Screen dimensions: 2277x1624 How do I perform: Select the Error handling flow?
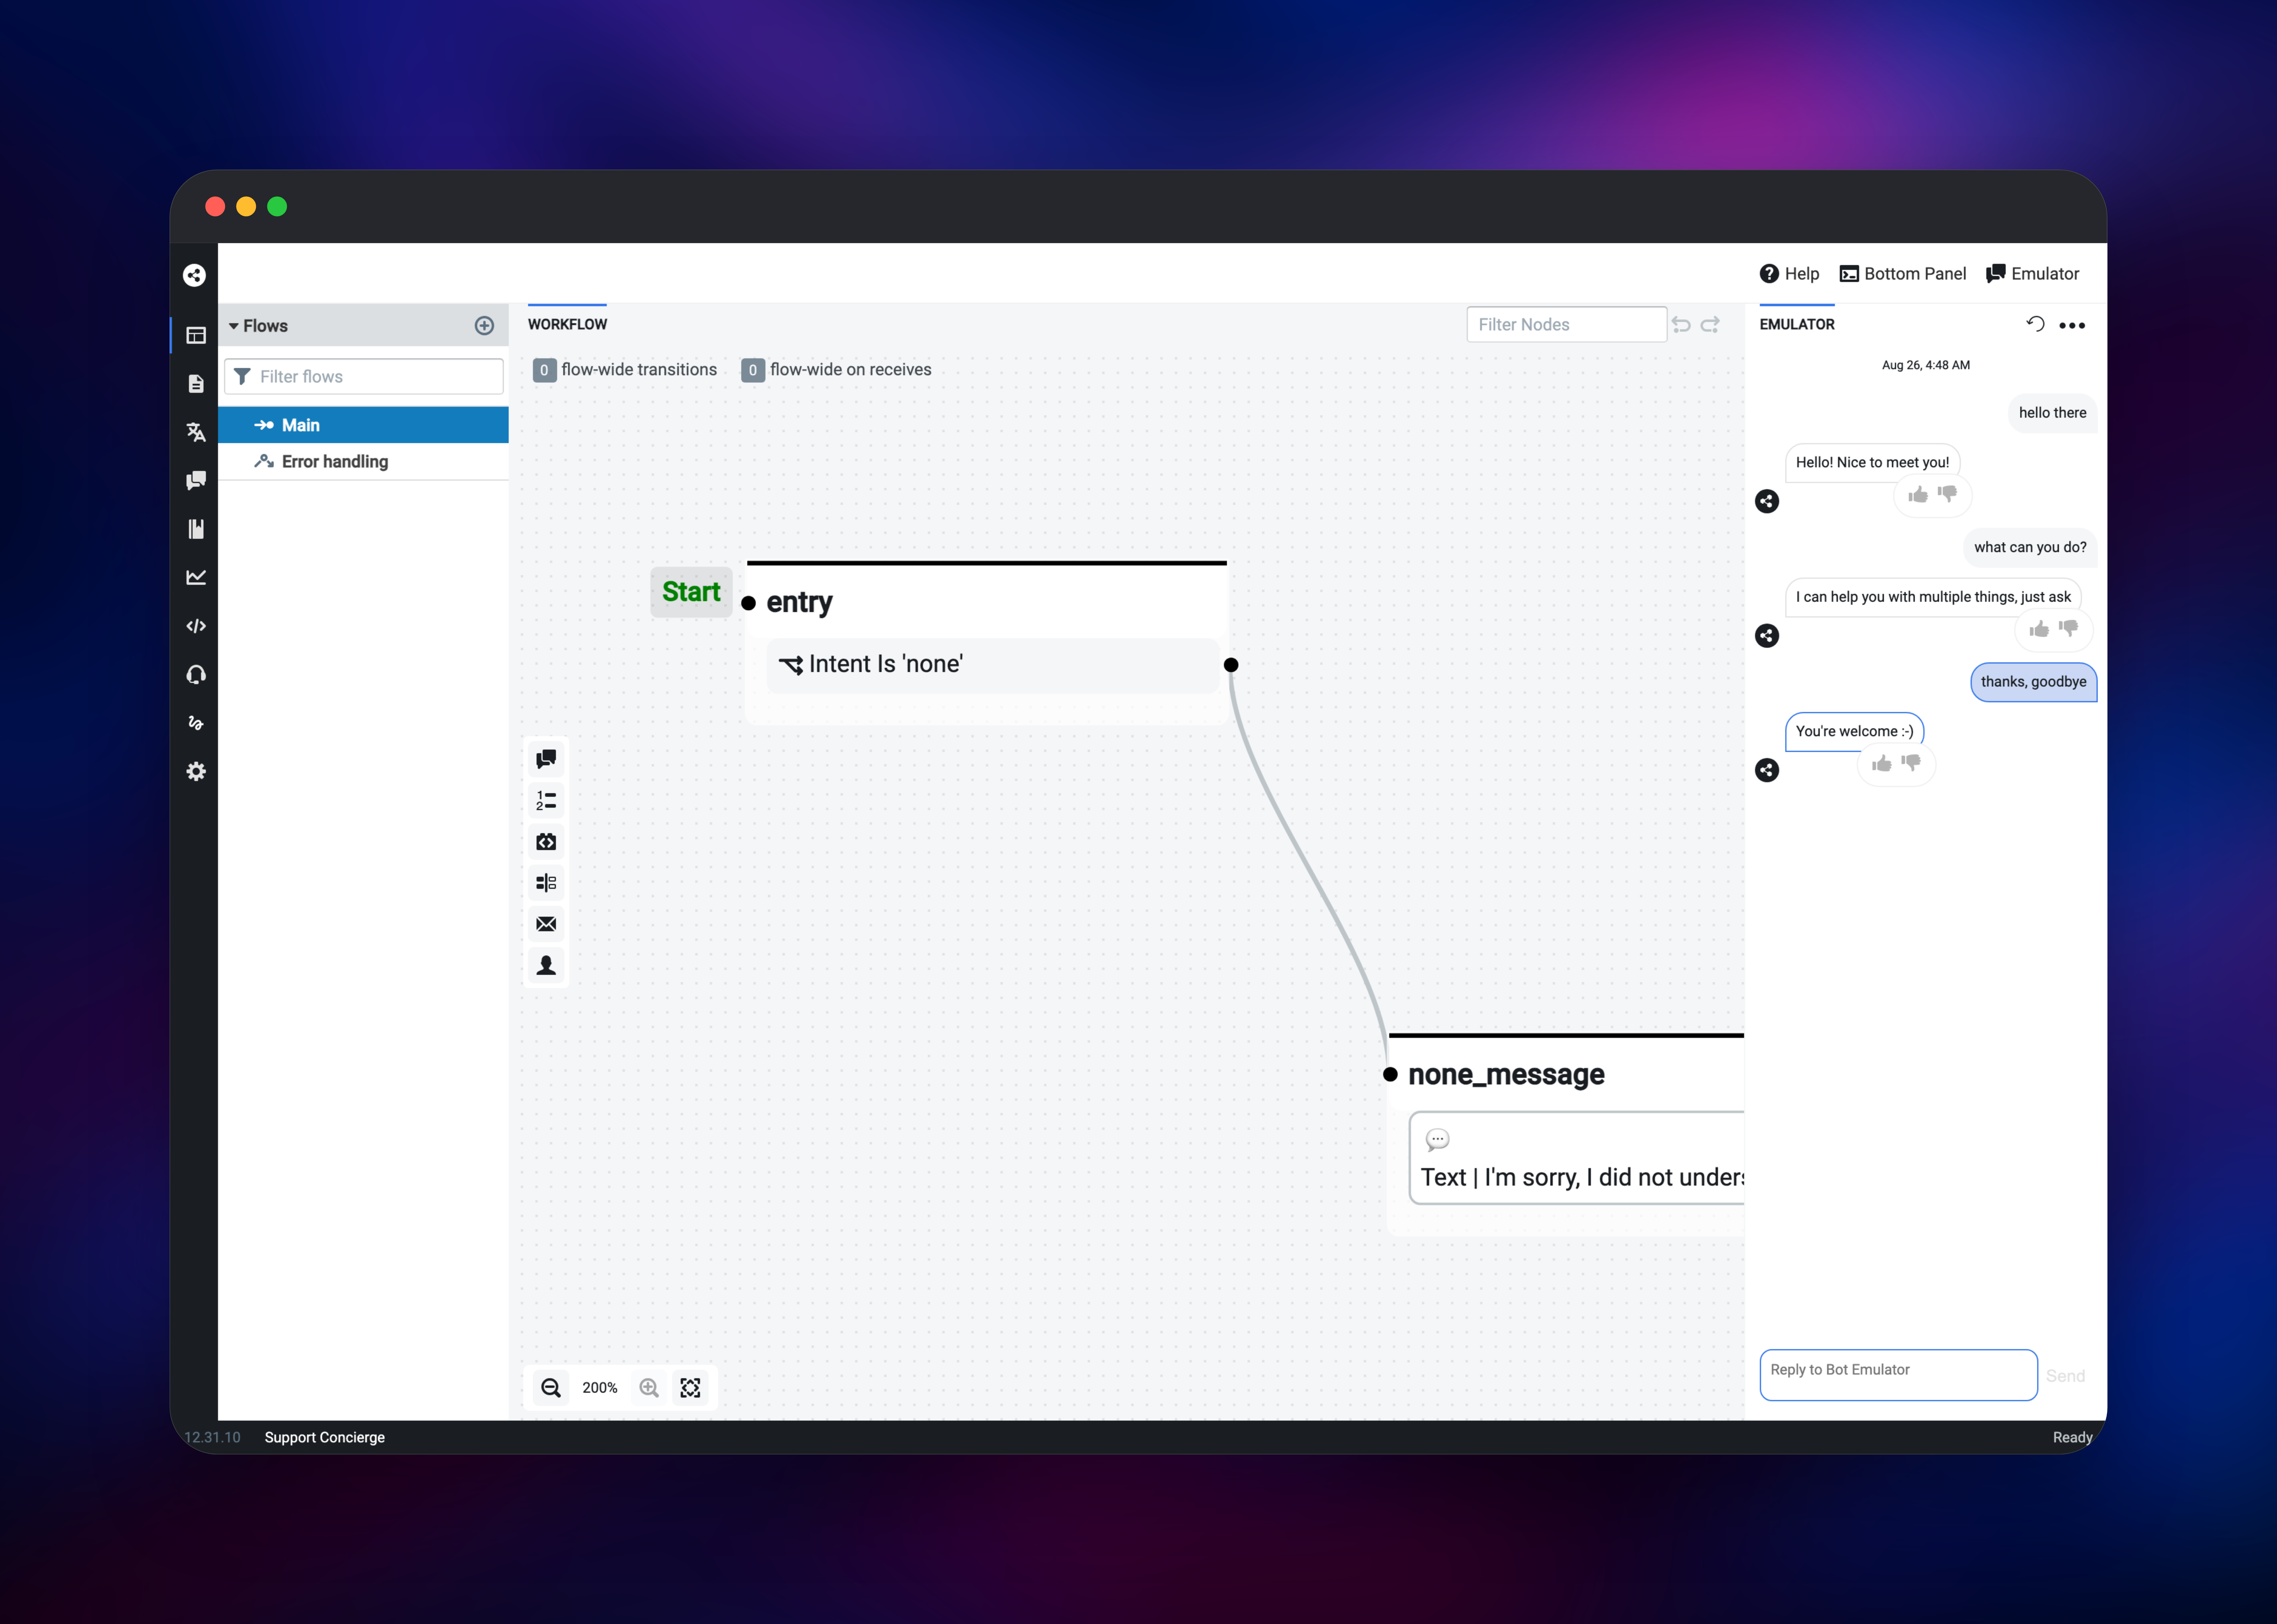[x=363, y=462]
